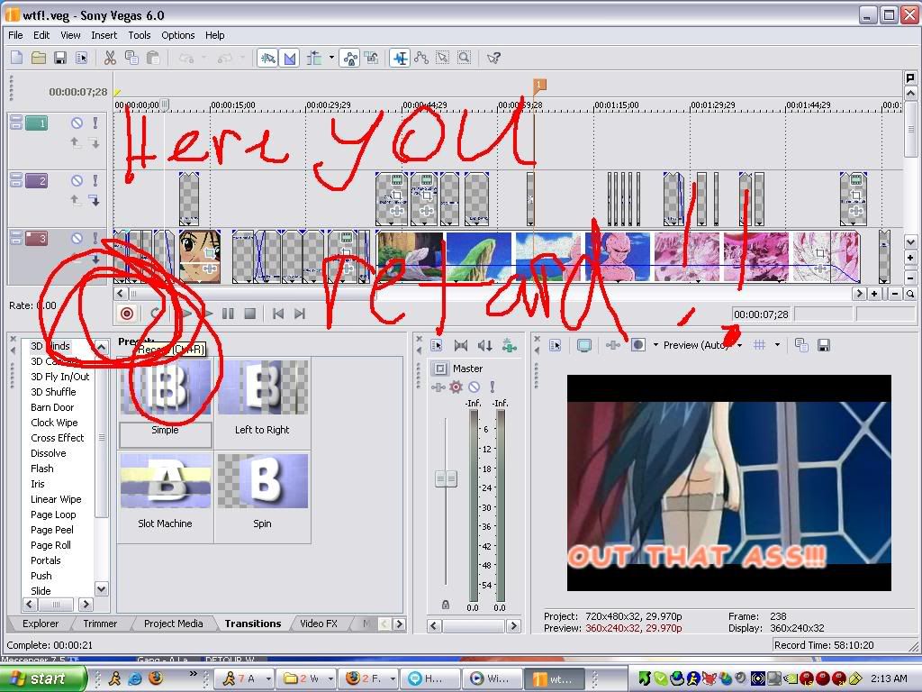Insert a bus with the mixer icon

click(510, 345)
